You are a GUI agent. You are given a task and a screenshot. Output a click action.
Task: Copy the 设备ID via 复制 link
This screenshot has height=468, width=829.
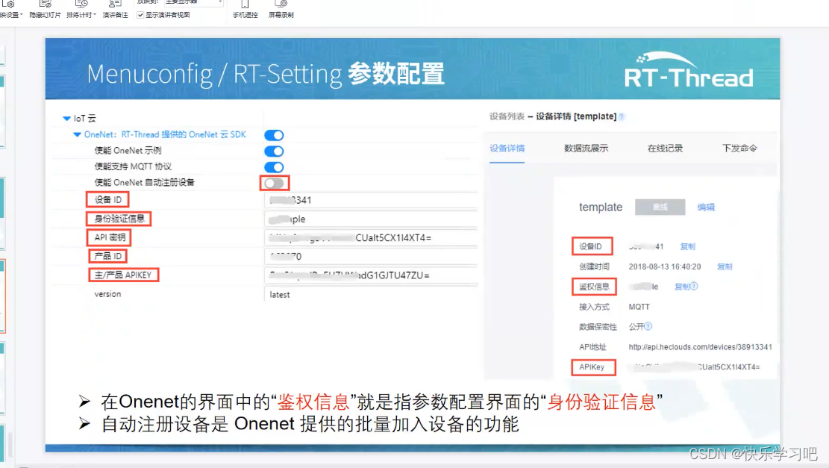[688, 246]
